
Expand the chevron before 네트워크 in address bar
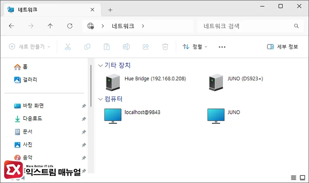(103, 26)
